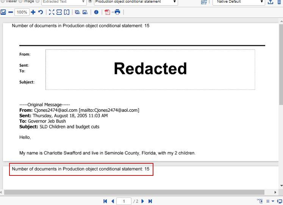Open document info with blue 'i' icon
The width and height of the screenshot is (283, 205).
[x=96, y=12]
